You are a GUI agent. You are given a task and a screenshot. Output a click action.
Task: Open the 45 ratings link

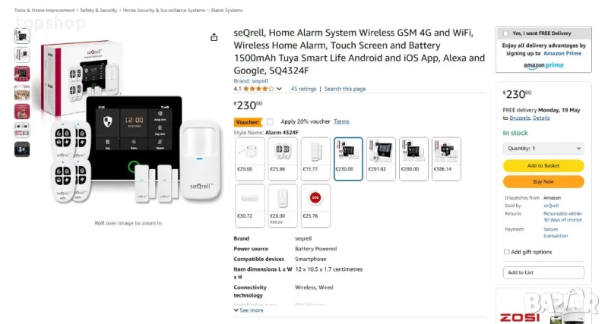[303, 89]
